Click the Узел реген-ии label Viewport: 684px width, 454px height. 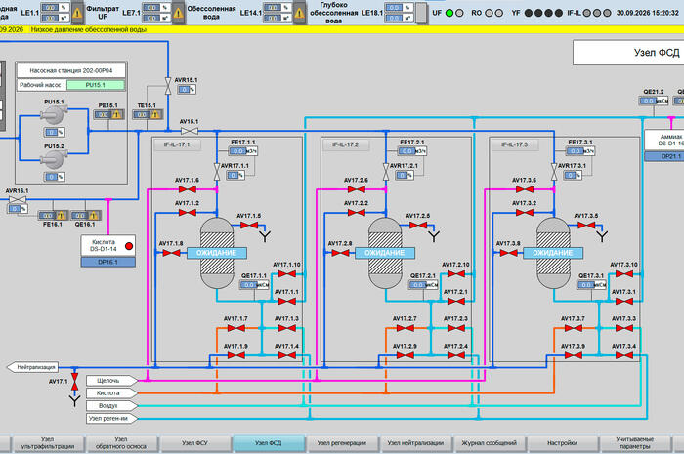(111, 418)
